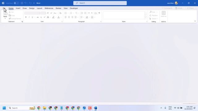Click the Cut button
Image resolution: width=198 pixels, height=111 pixels.
coord(11,12)
